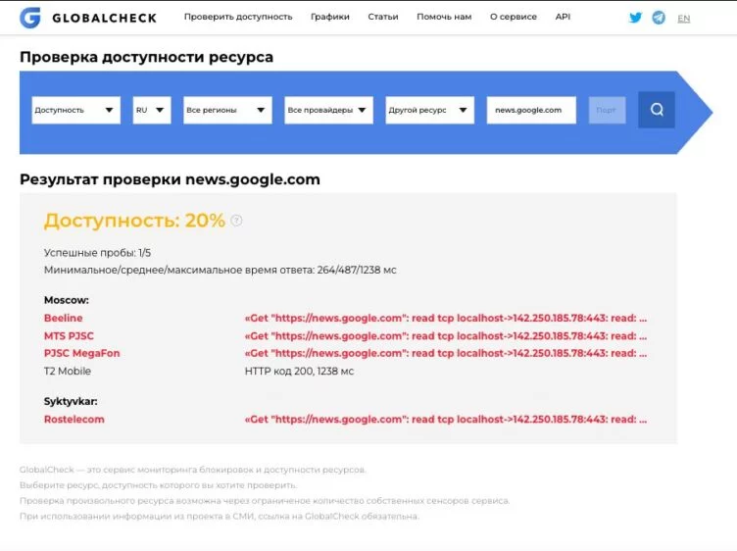Click the help question mark beside Доступность 20%
The height and width of the screenshot is (551, 737).
236,221
